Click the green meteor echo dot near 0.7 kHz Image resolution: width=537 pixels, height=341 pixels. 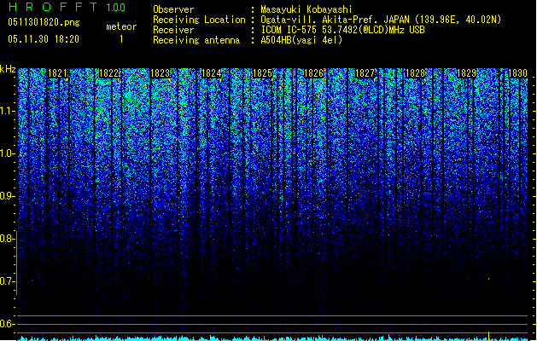point(488,279)
